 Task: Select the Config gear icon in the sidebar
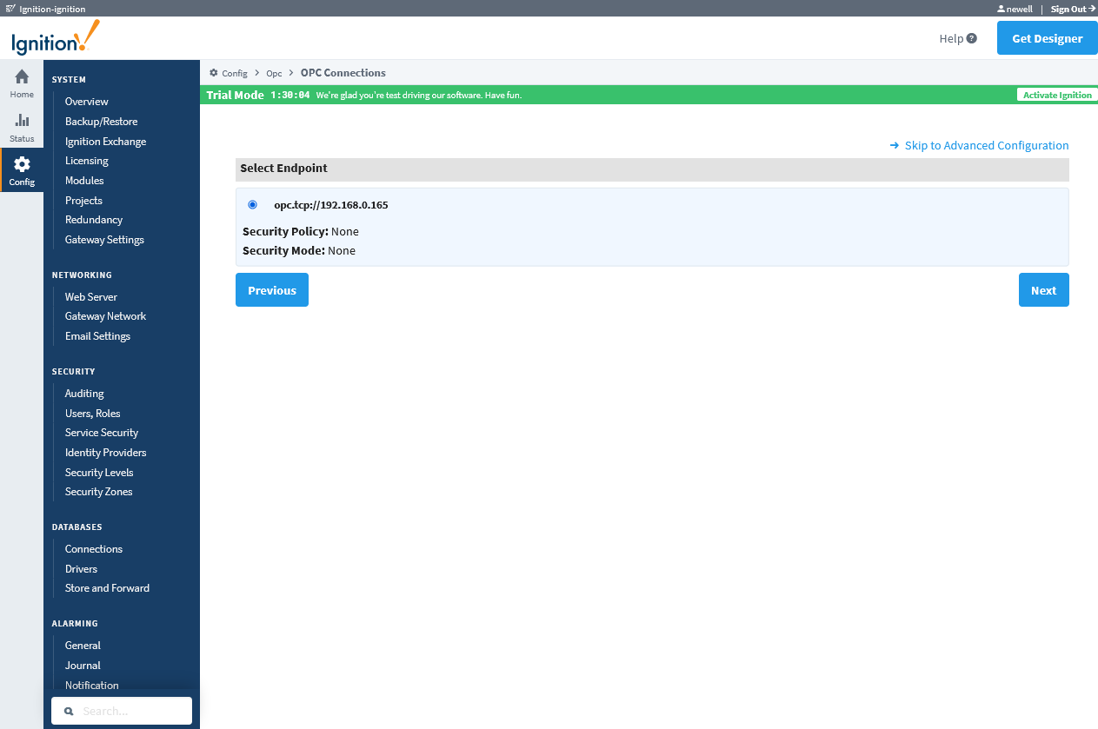[x=21, y=165]
